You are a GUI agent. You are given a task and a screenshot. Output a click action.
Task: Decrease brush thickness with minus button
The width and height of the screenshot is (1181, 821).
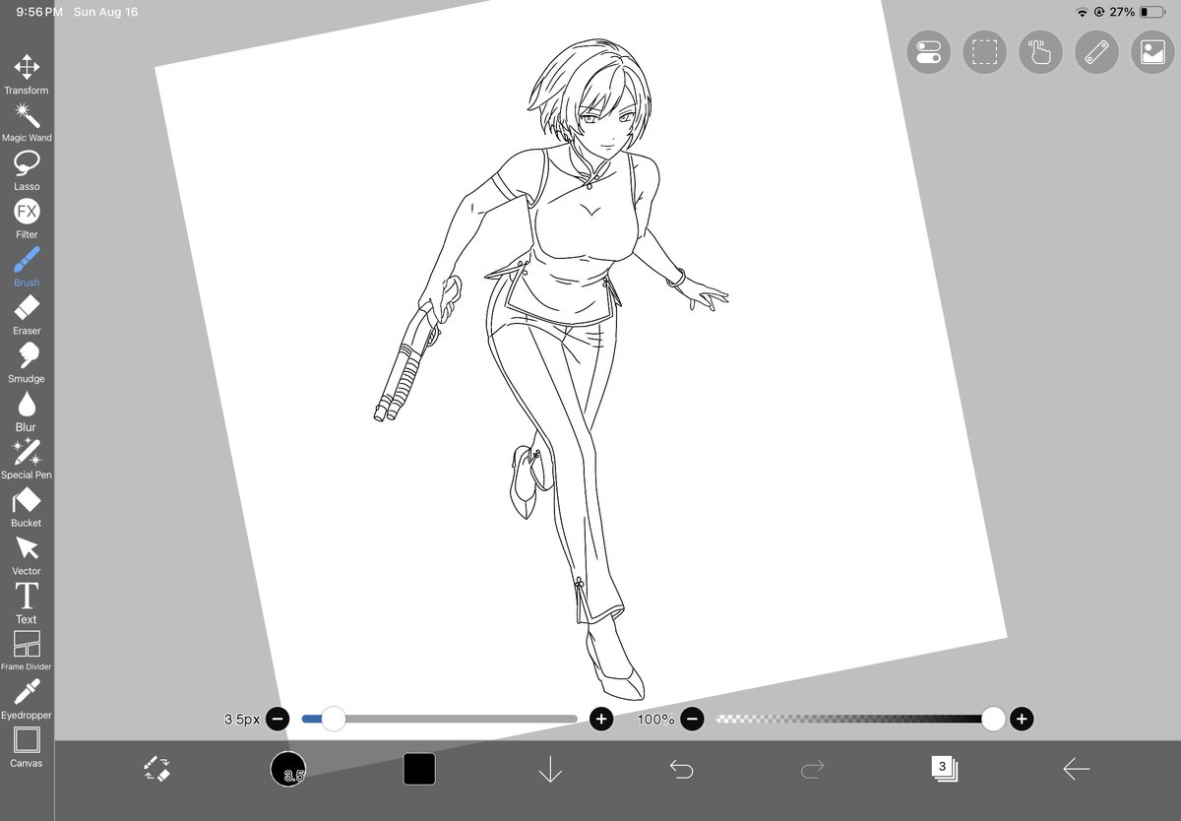278,720
